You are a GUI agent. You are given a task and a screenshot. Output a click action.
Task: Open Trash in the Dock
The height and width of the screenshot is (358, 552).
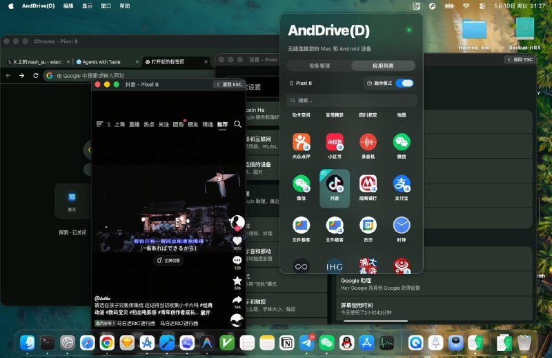coord(524,343)
